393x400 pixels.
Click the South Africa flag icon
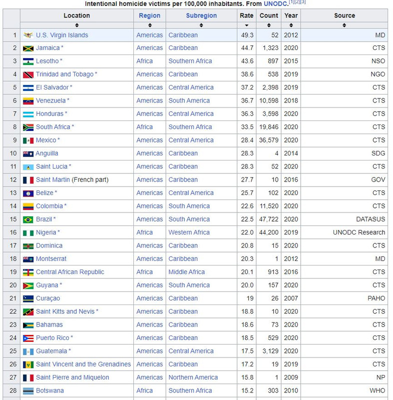pos(28,127)
